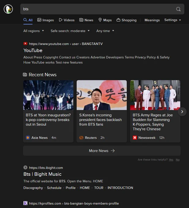Open the https://bts.ibighit.com URL

click(46, 168)
